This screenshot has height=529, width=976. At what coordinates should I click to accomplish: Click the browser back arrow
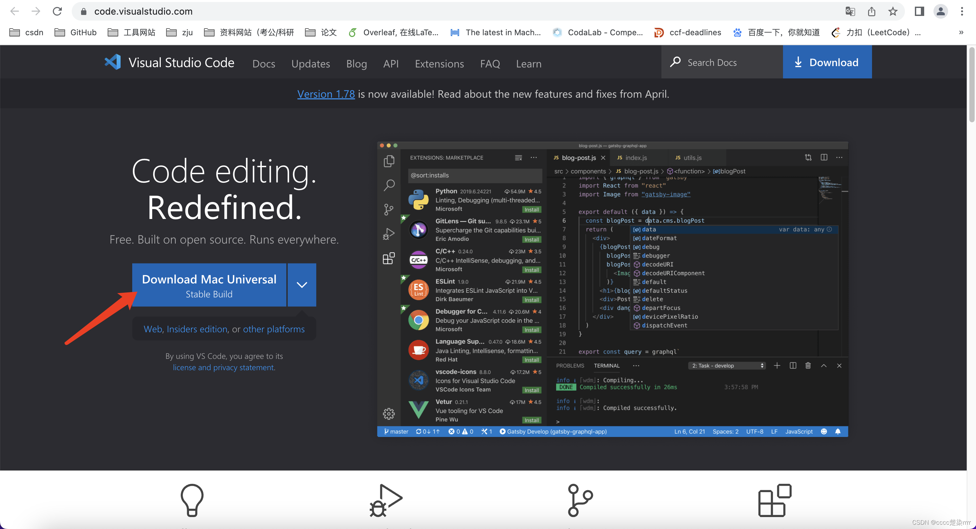tap(14, 11)
